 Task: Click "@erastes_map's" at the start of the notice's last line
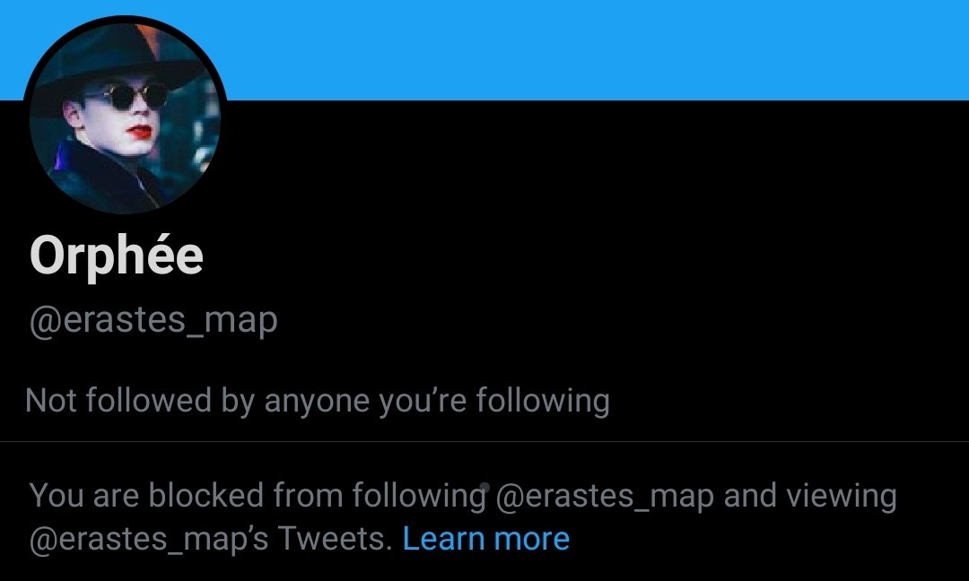click(148, 539)
